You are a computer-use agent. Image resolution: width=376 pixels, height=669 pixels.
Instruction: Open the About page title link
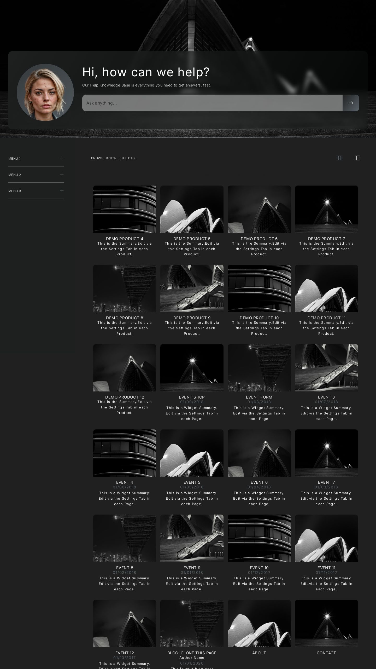259,653
